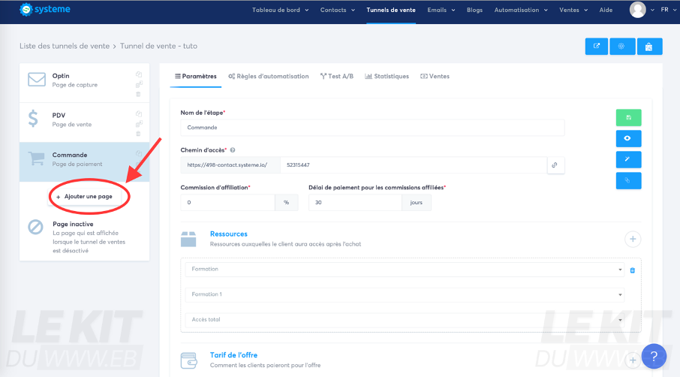Expand the Contacts menu

pyautogui.click(x=338, y=10)
